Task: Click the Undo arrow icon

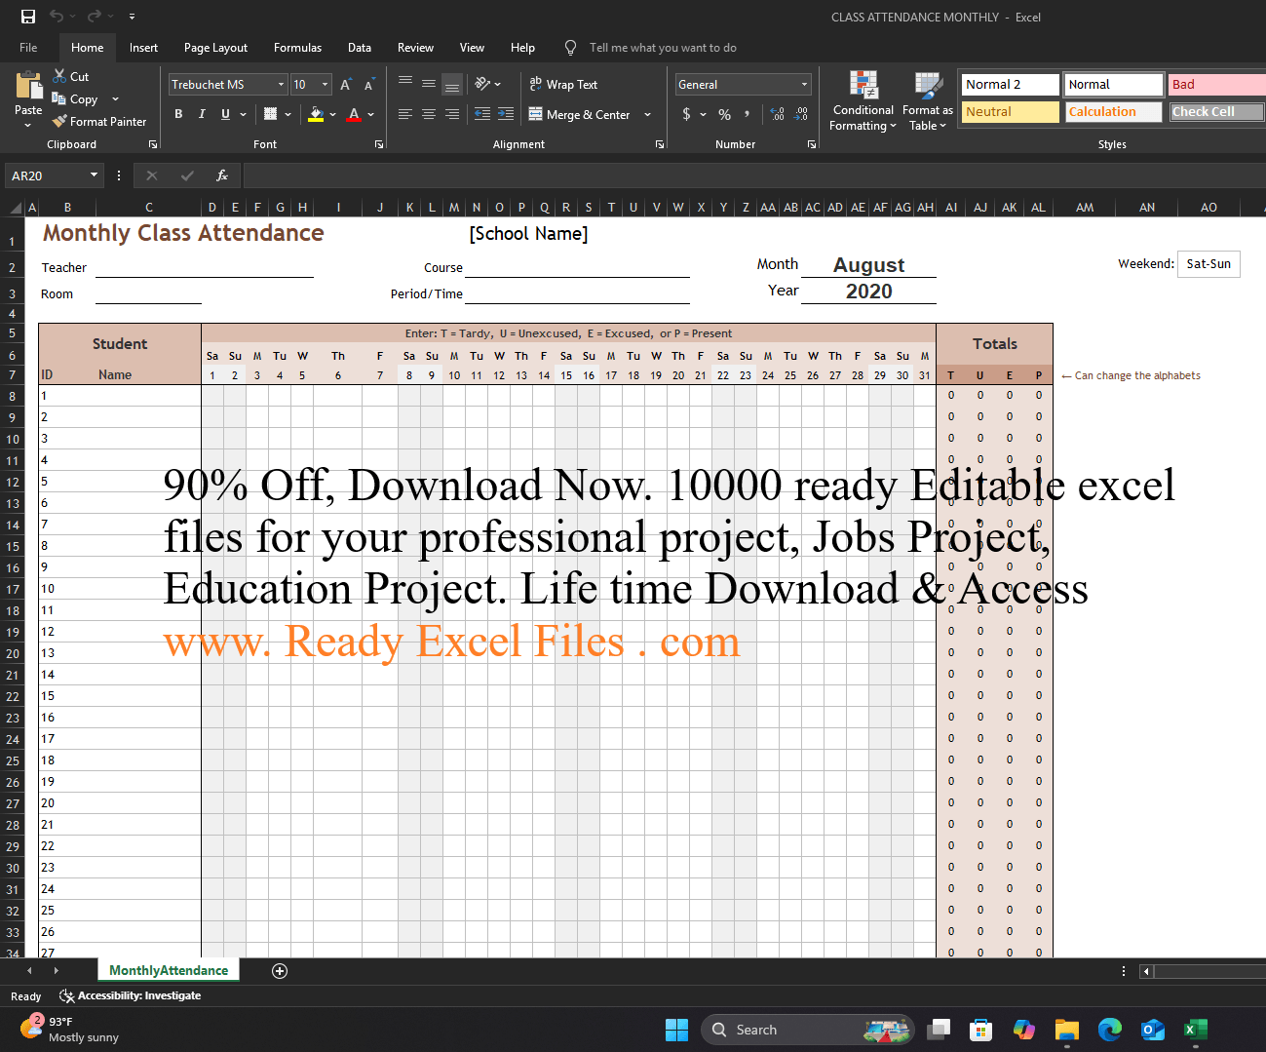Action: (x=57, y=17)
